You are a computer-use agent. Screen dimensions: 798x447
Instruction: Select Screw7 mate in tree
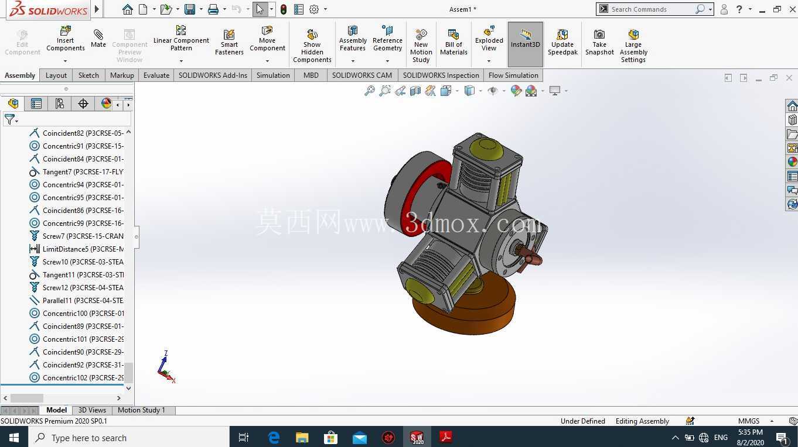(x=77, y=236)
